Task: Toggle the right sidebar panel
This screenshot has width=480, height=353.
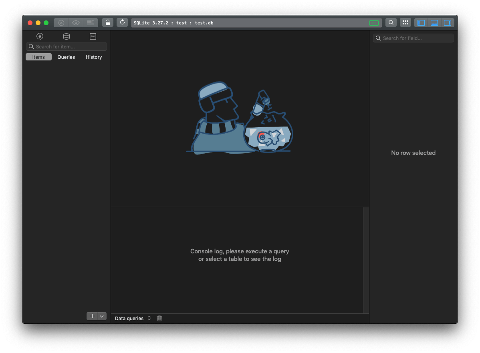Action: click(x=448, y=23)
